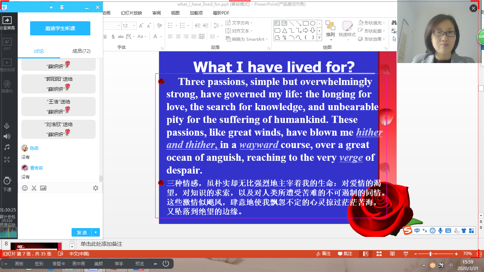The image size is (484, 272).
Task: Toggle the speaker volume icon in sidebar
Action: click(7, 136)
